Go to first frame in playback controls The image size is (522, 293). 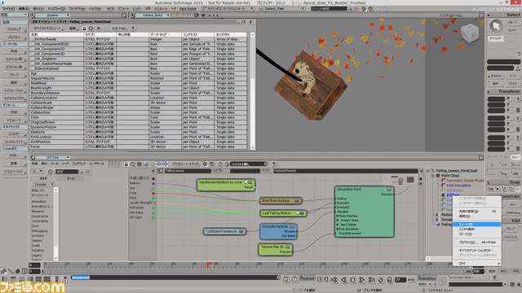pos(334,280)
